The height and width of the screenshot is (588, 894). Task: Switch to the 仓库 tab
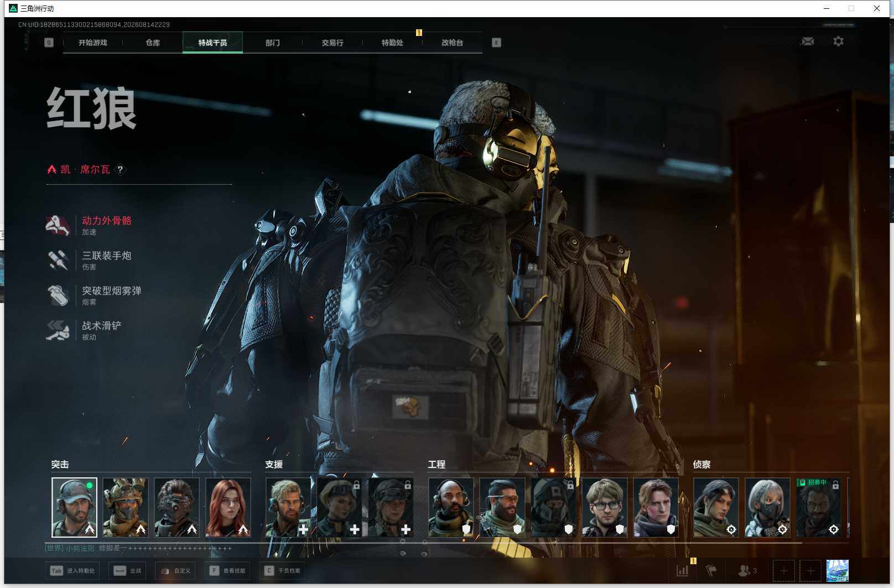(153, 43)
